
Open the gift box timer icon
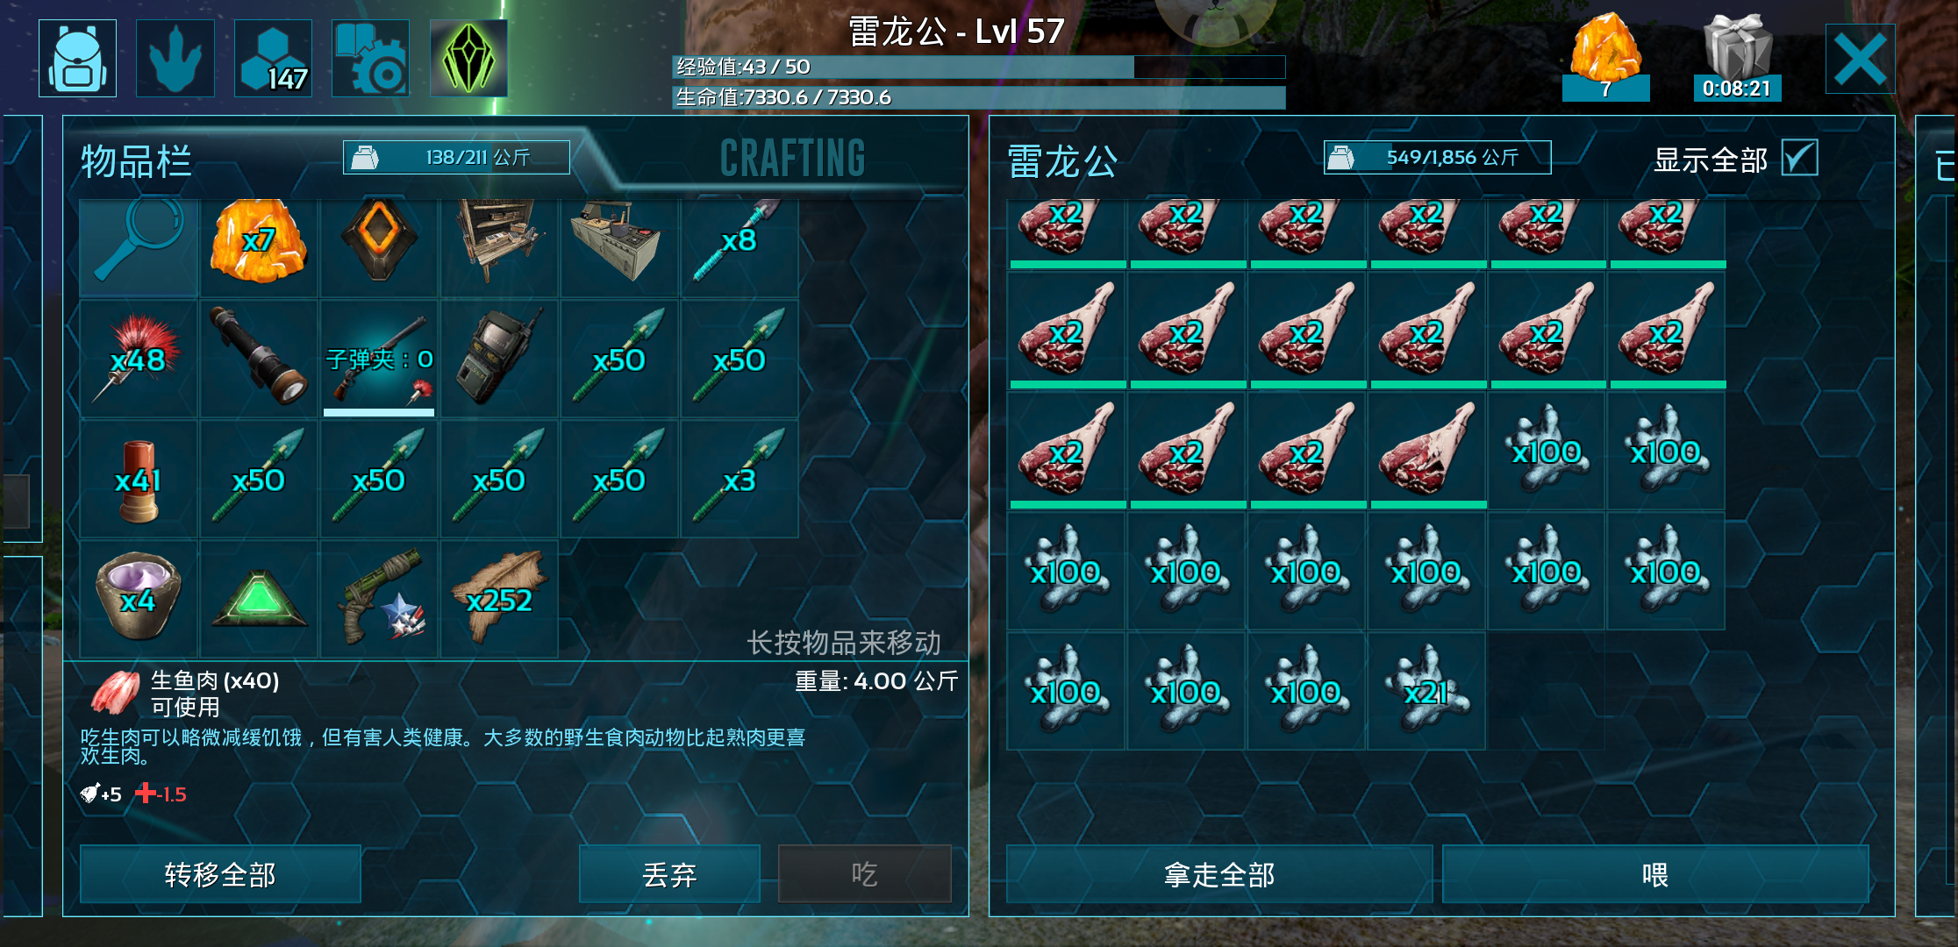[x=1737, y=57]
